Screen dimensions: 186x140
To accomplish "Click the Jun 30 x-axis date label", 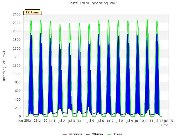I will coord(42,121).
